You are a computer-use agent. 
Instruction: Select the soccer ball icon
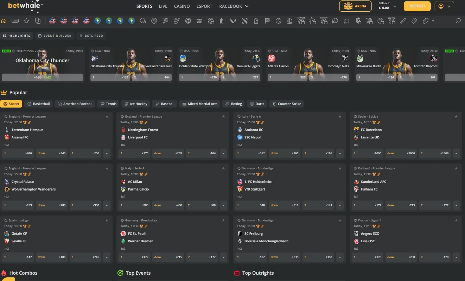click(188, 21)
